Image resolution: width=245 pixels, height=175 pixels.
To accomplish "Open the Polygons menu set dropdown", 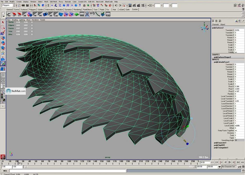I will click(x=8, y=5).
